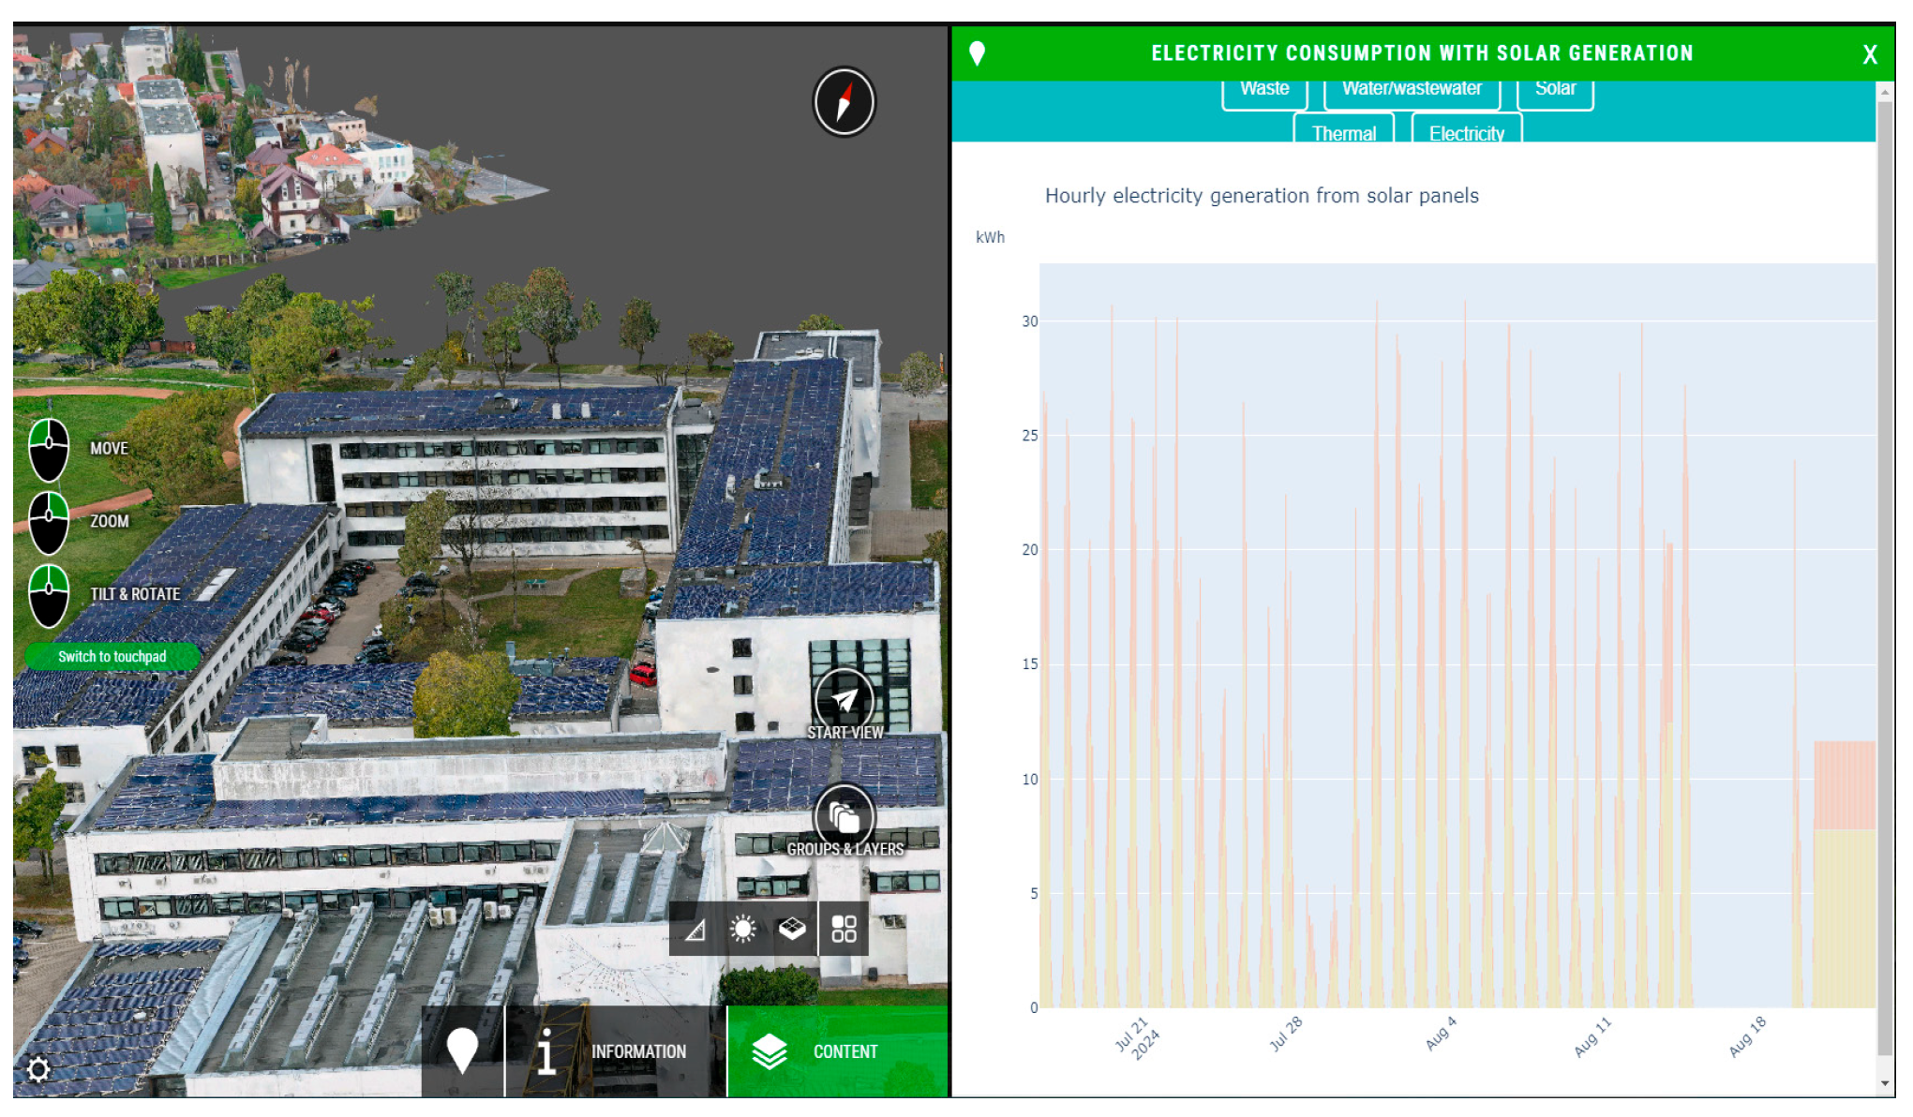Click the scrollbar down arrow
Screen dimensions: 1913x1117
point(1885,1083)
